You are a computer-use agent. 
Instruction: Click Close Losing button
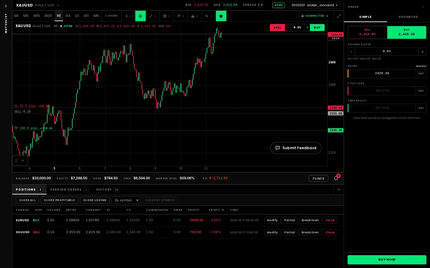pyautogui.click(x=95, y=200)
